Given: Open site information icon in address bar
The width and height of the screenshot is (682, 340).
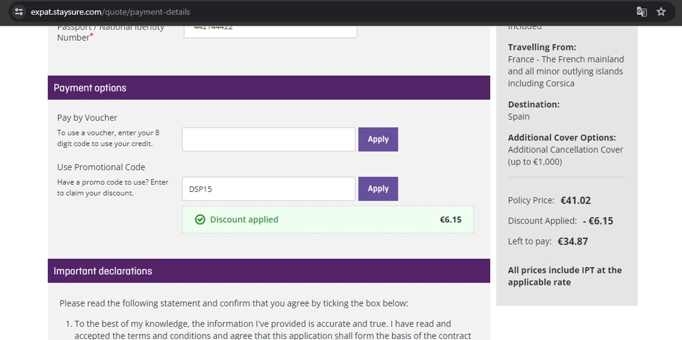Looking at the screenshot, I should coord(19,12).
